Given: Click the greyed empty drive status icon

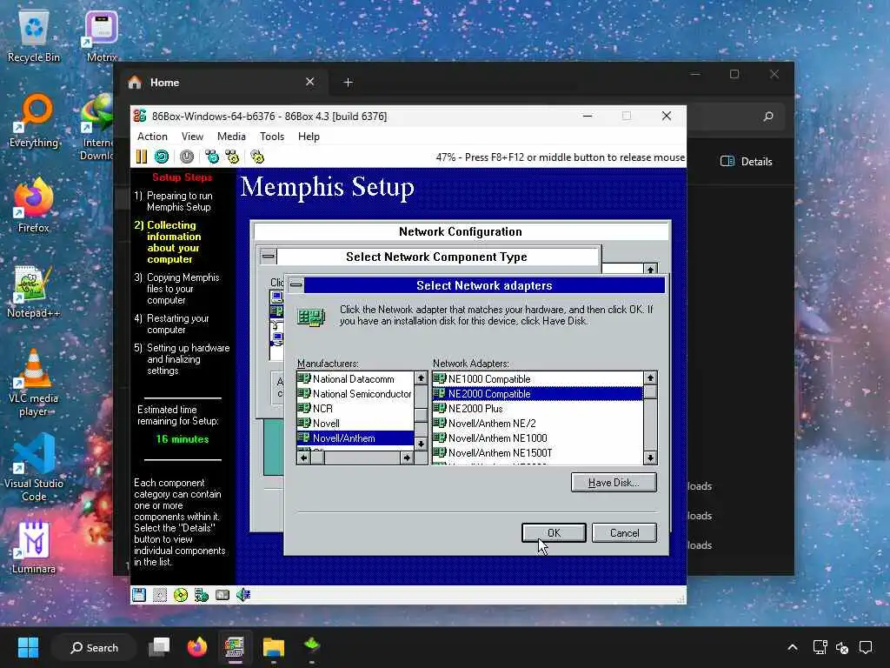Looking at the screenshot, I should tap(160, 595).
